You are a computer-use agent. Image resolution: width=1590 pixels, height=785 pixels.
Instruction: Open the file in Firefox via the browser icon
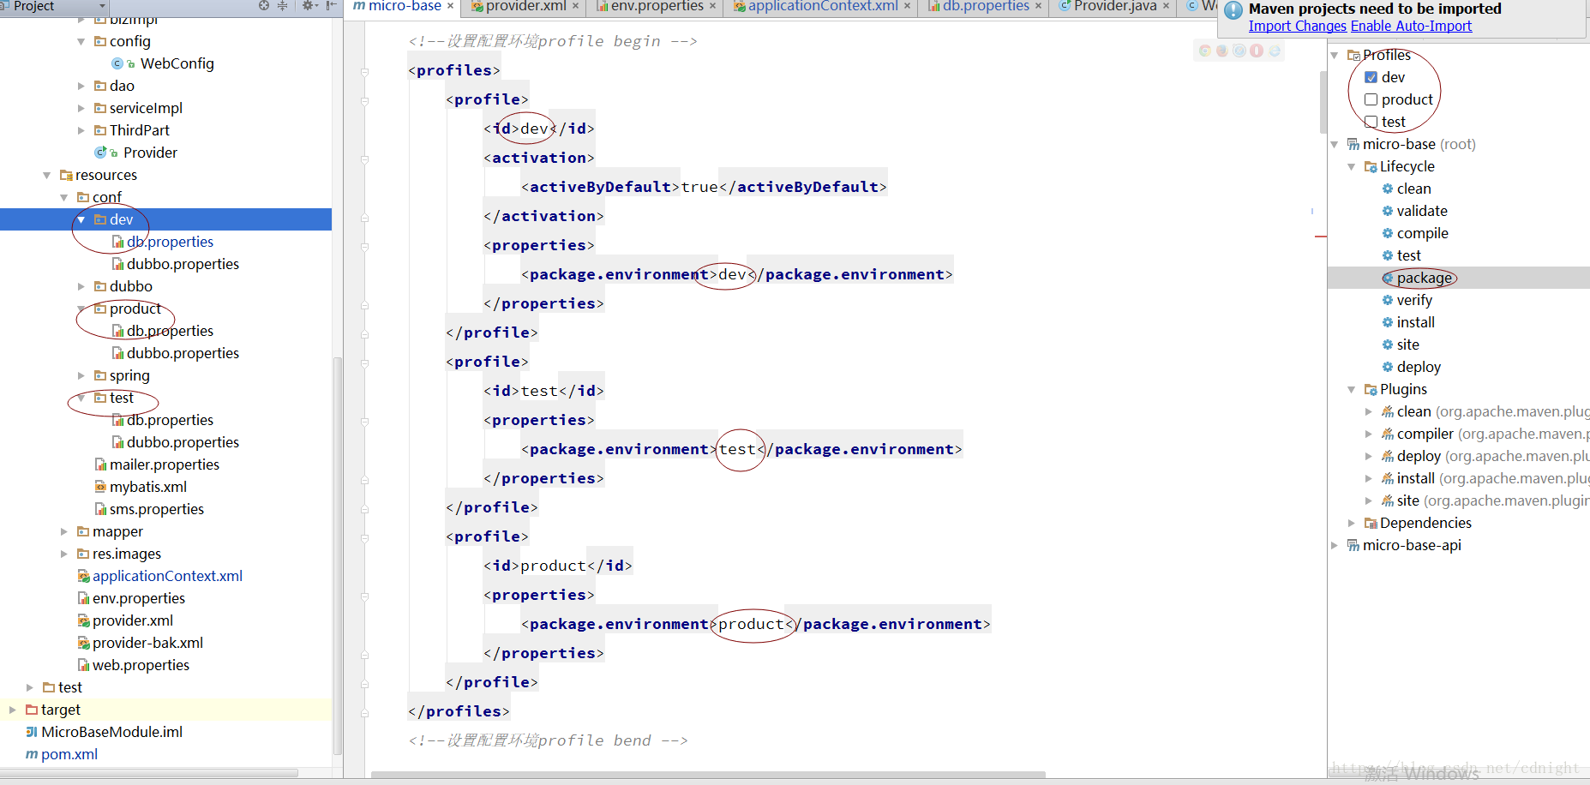pyautogui.click(x=1222, y=51)
